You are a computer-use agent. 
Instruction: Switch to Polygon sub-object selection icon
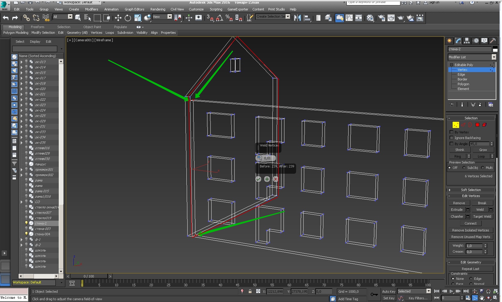[x=477, y=125]
